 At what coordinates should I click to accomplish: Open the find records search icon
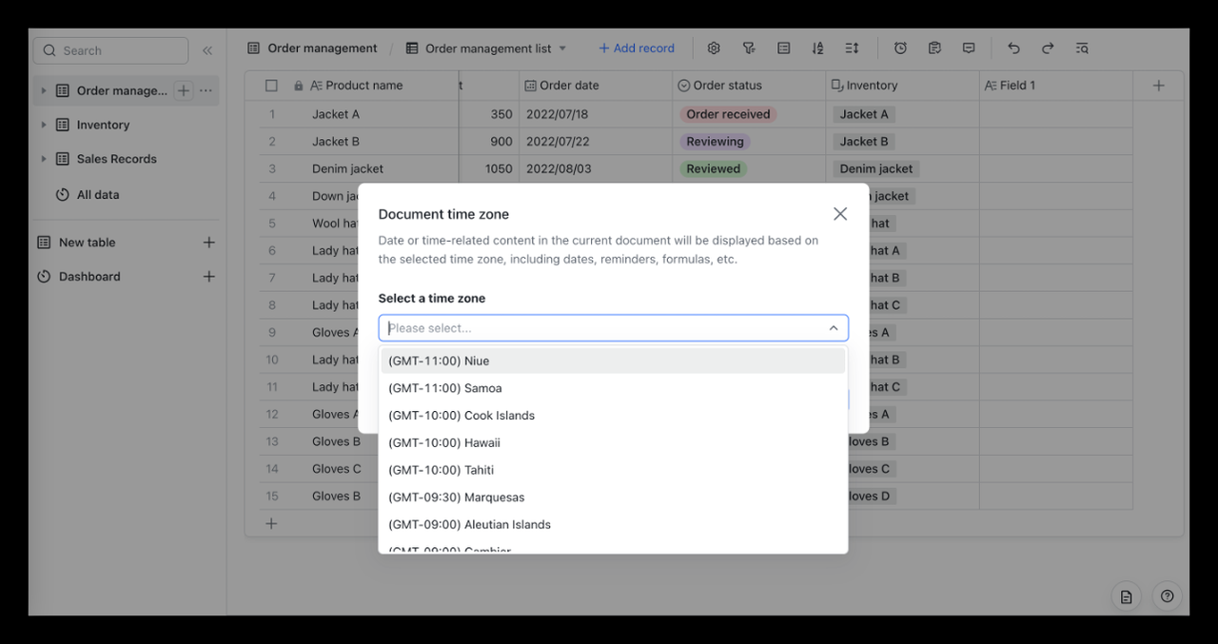(x=1082, y=49)
